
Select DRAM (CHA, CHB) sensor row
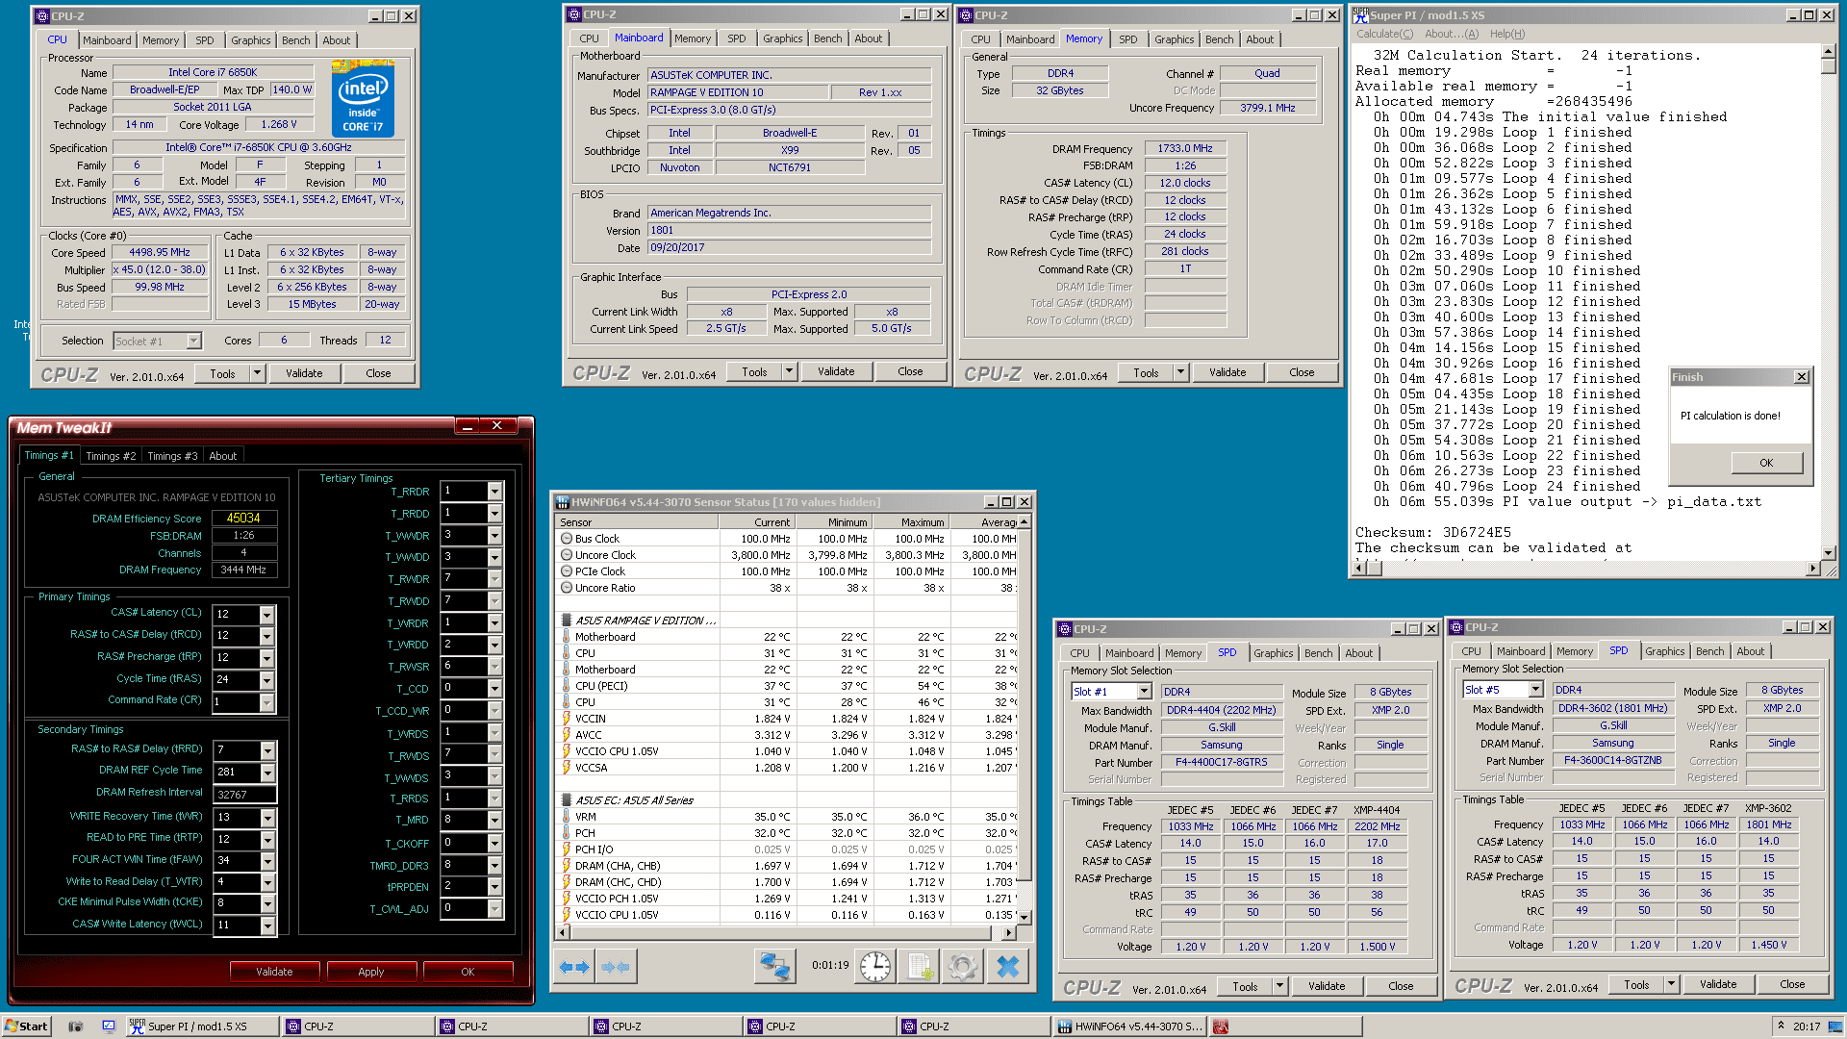pos(787,866)
